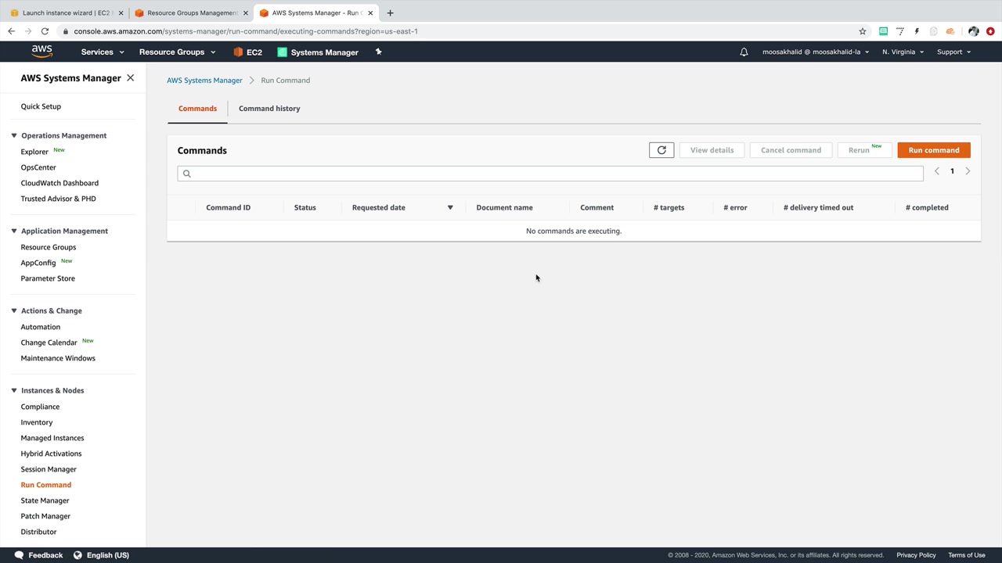Screen dimensions: 1002x563
Task: Bookmark this page with the star icon
Action: [863, 31]
